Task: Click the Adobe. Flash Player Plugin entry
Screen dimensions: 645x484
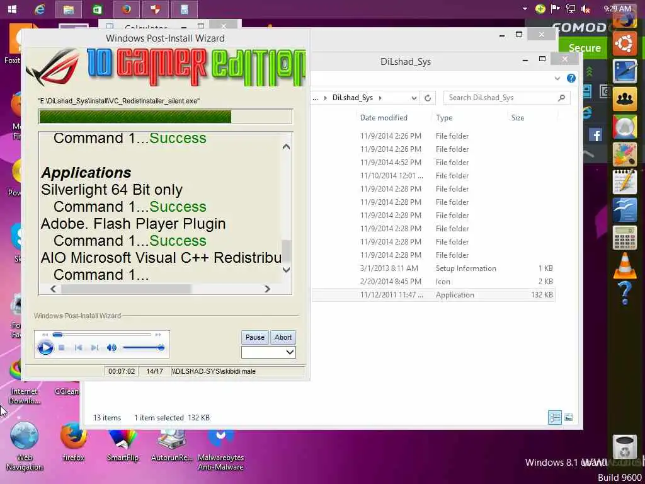Action: pyautogui.click(x=134, y=224)
